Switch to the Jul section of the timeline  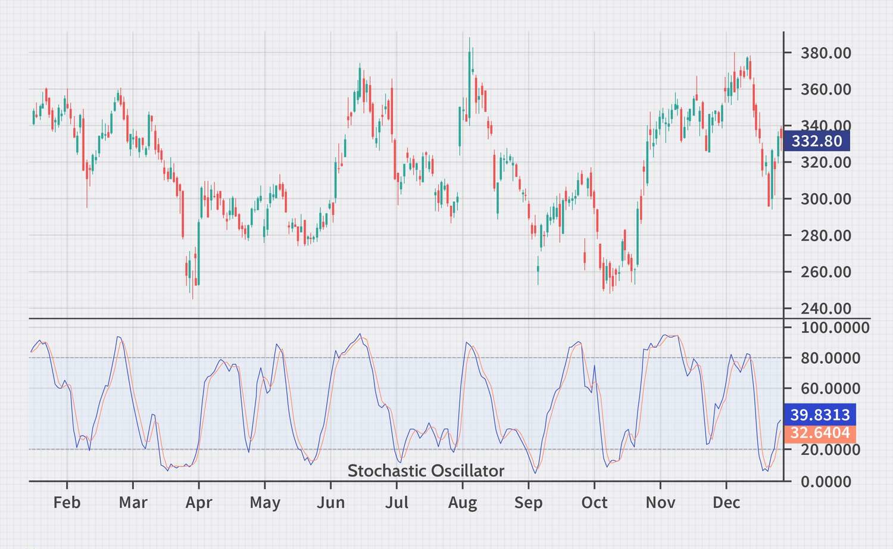(398, 503)
